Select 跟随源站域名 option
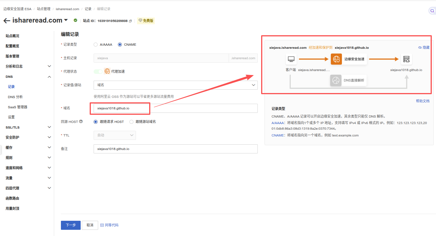Screen dimensions: 436x236 point(131,122)
